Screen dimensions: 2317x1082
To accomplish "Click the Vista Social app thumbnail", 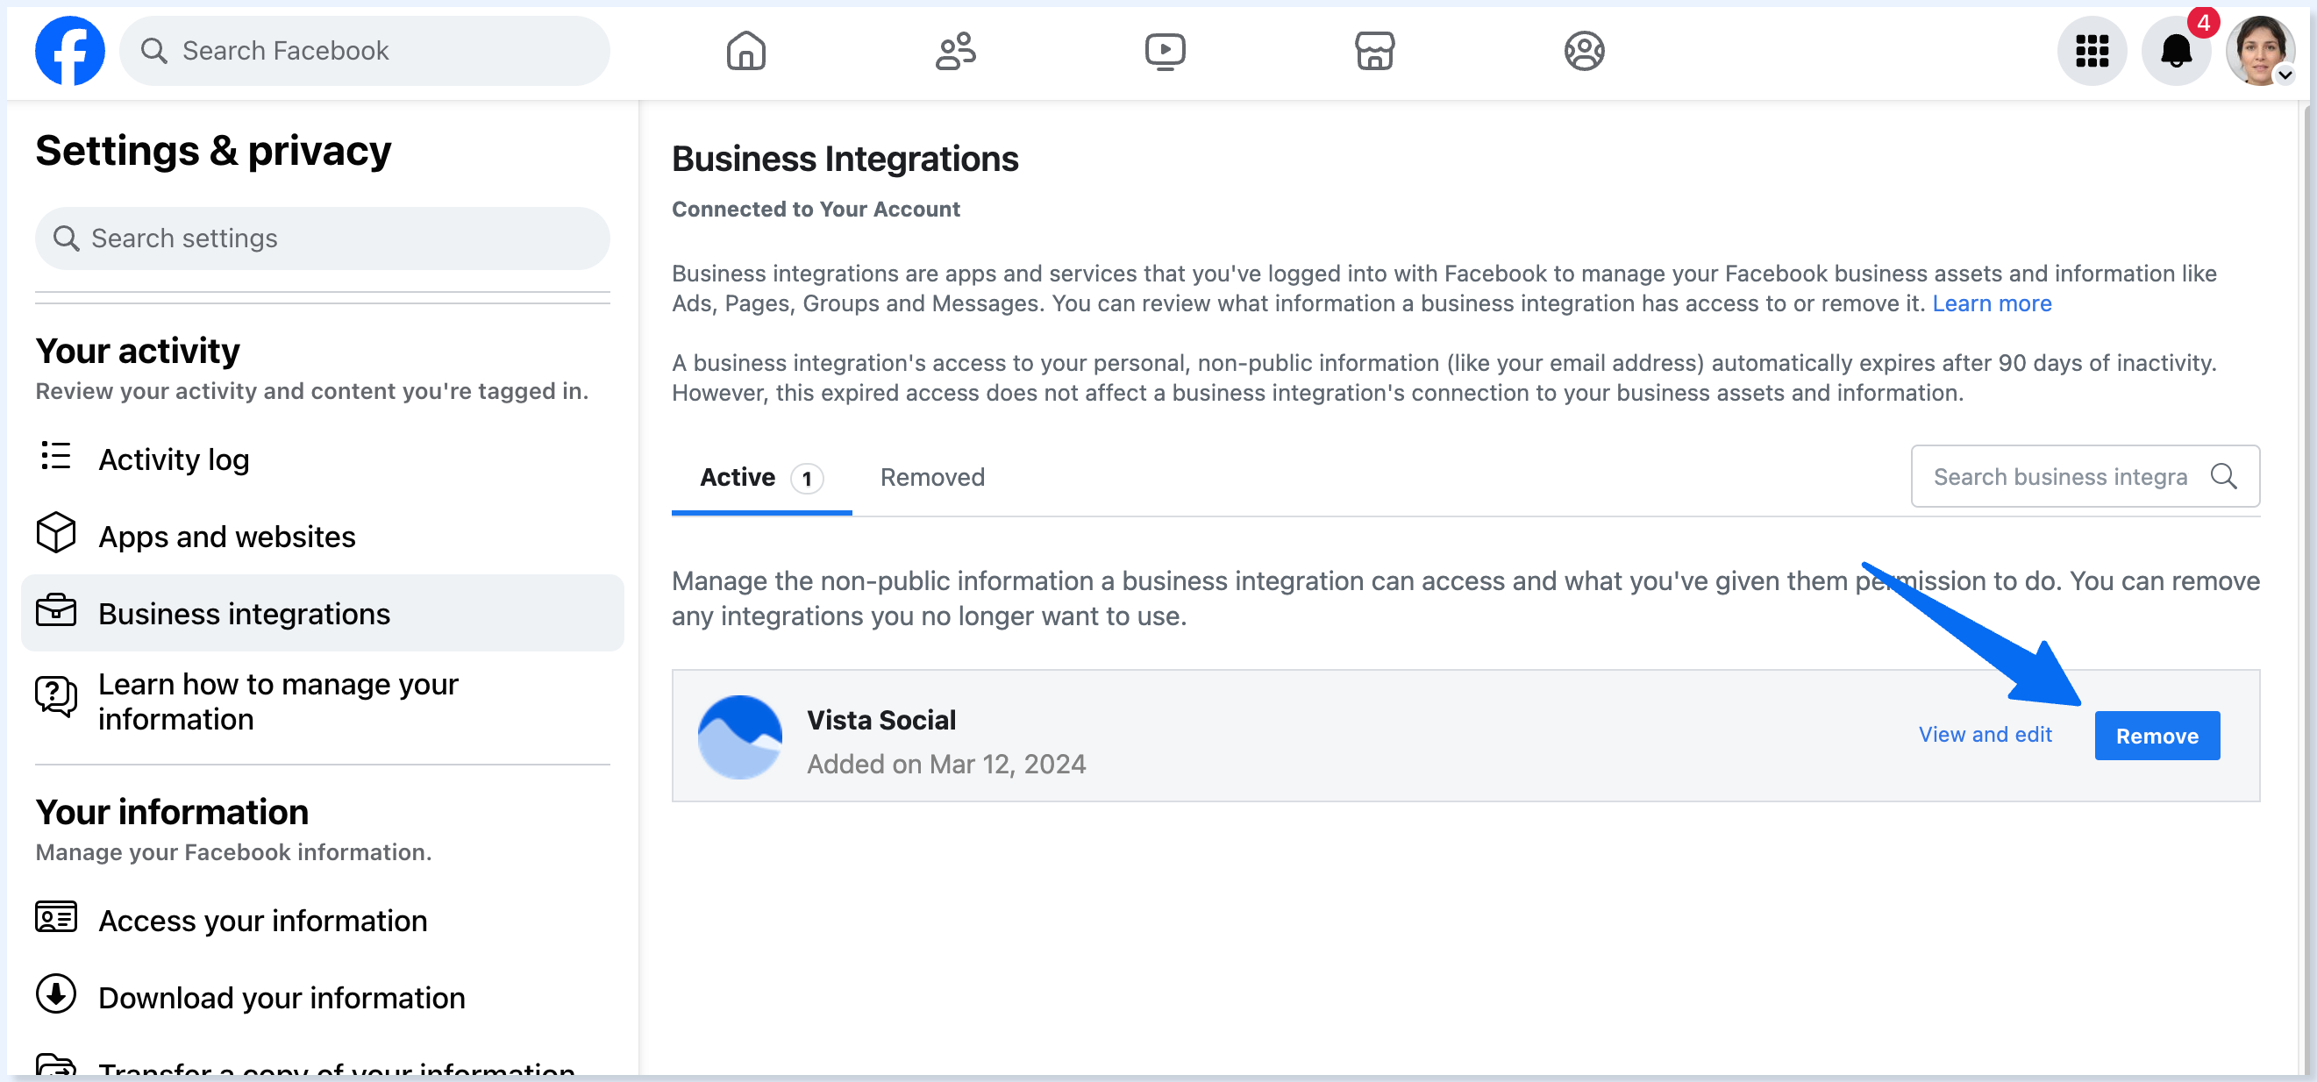I will tap(739, 737).
